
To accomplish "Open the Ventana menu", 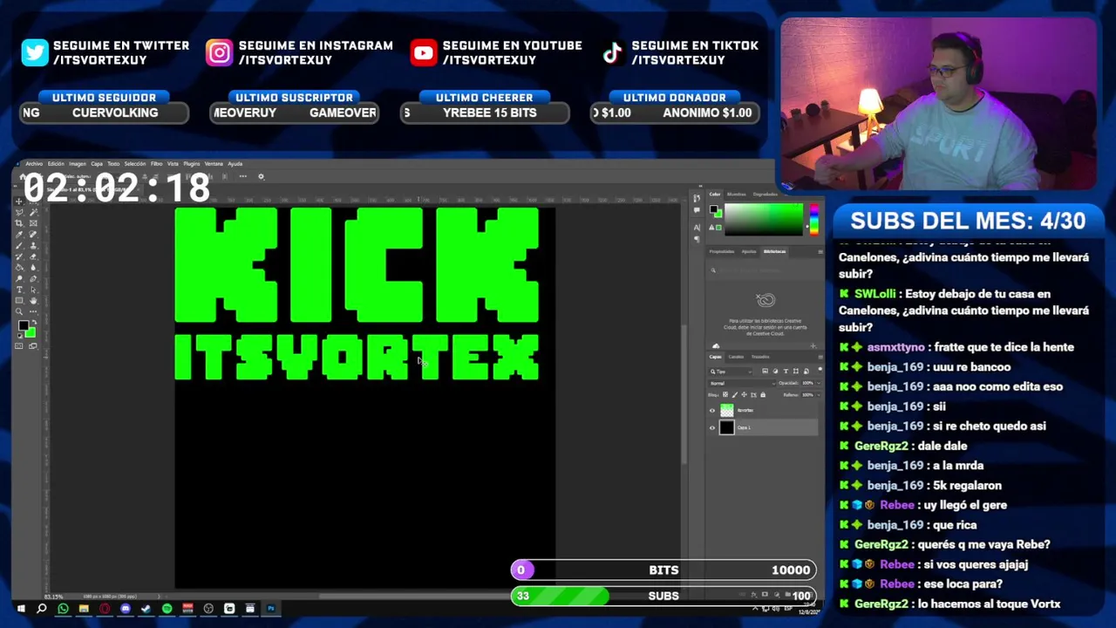I will click(x=214, y=163).
